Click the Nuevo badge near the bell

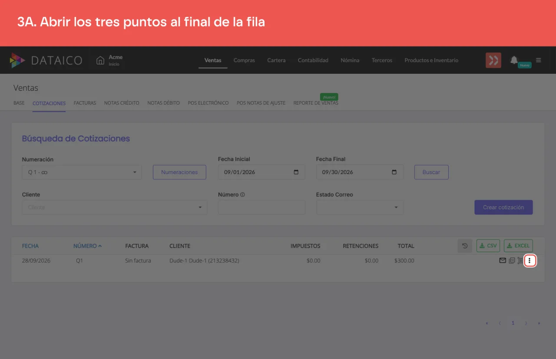click(x=525, y=65)
